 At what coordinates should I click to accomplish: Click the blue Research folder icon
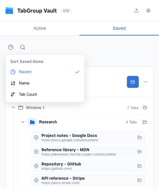tap(32, 122)
